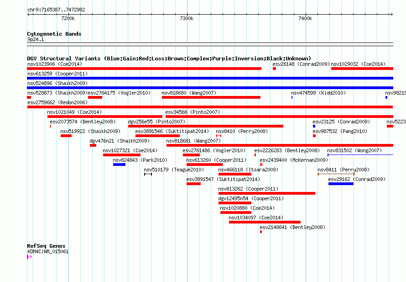The image size is (406, 282).
Task: Open the esv23125 (Conrad2009) label
Action: click(x=341, y=122)
